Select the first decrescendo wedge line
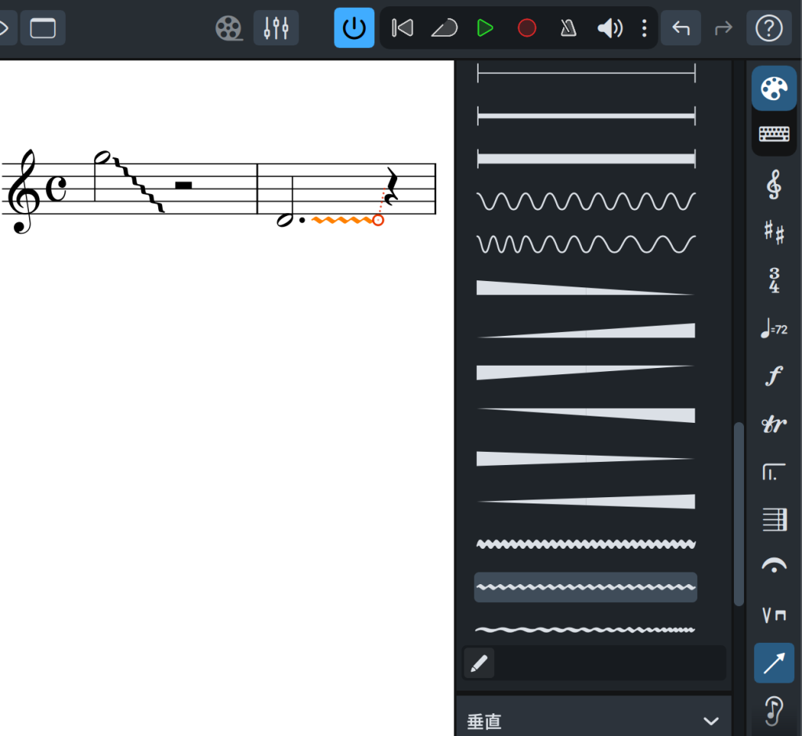The image size is (802, 736). 585,287
